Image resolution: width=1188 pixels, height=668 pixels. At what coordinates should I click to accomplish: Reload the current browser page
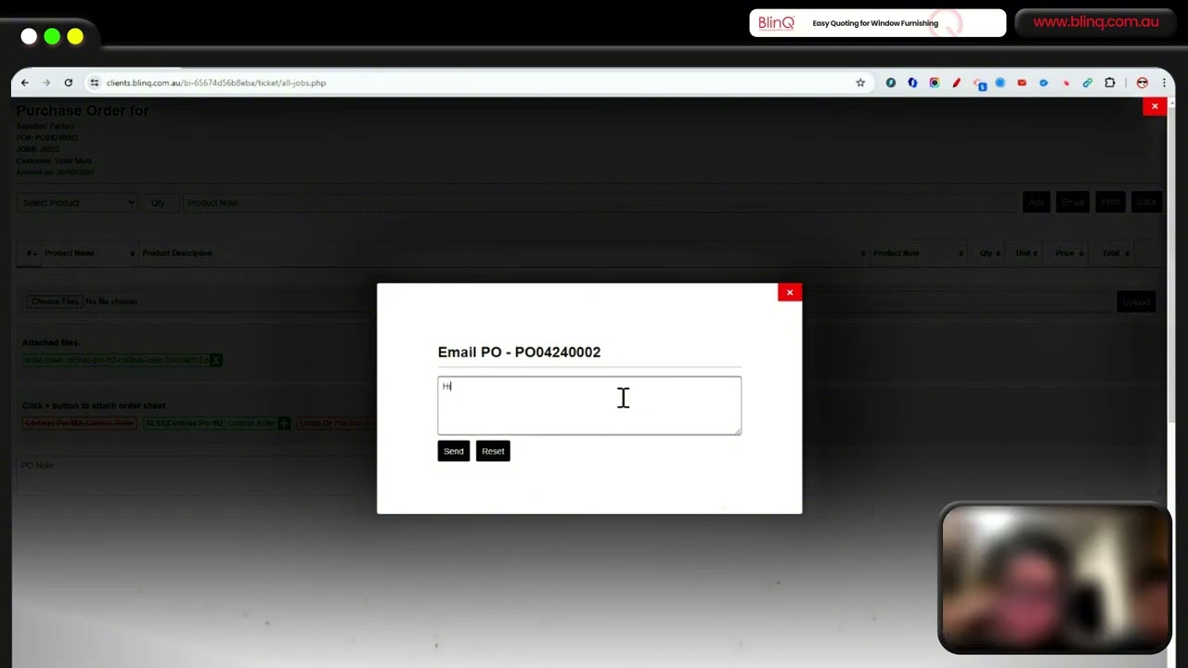(x=68, y=83)
